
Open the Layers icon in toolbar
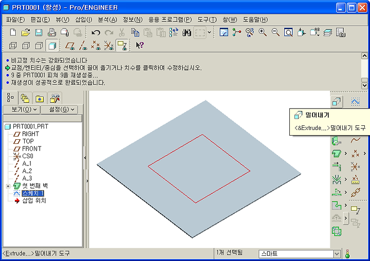[327, 32]
